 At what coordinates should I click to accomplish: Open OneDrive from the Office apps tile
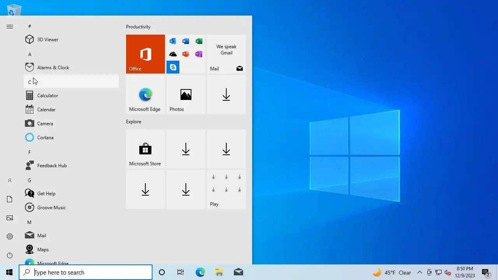(x=173, y=54)
